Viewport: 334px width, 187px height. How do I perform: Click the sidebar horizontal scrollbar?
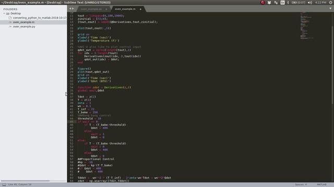click(x=25, y=181)
